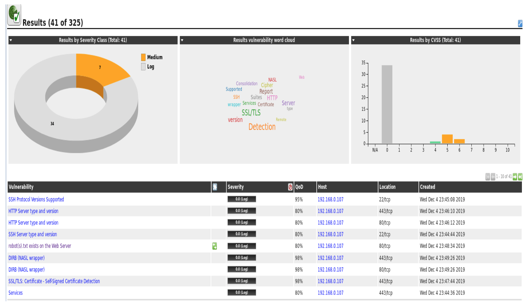Filter by word 'Detection' in word cloud
This screenshot has height=305, width=527.
262,127
